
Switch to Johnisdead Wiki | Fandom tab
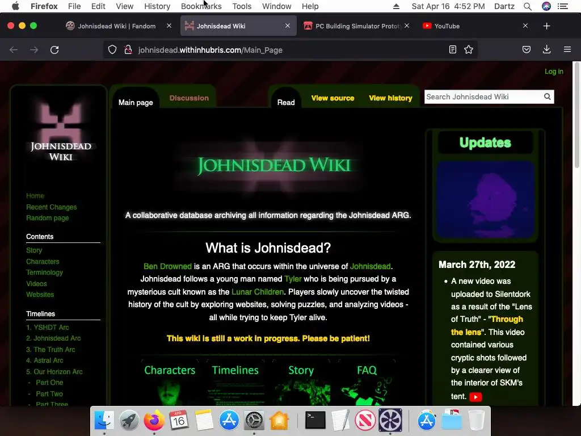[116, 26]
